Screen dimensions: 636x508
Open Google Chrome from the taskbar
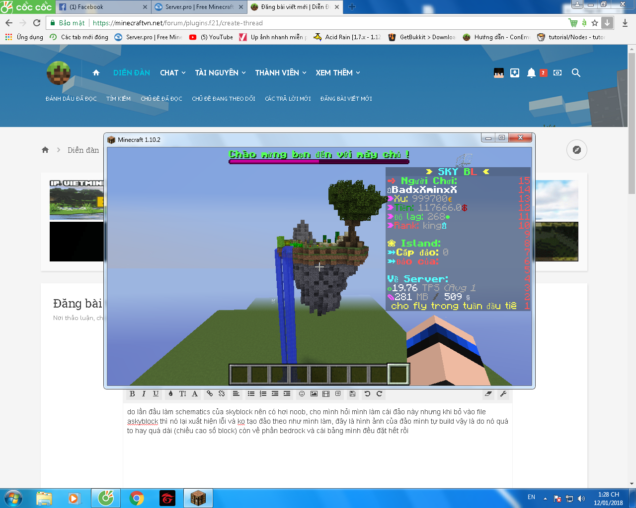coord(137,498)
